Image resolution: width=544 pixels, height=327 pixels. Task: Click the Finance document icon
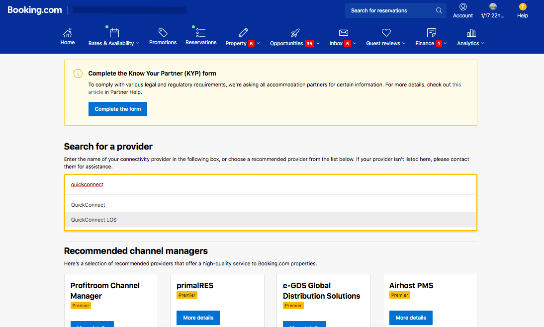[431, 33]
